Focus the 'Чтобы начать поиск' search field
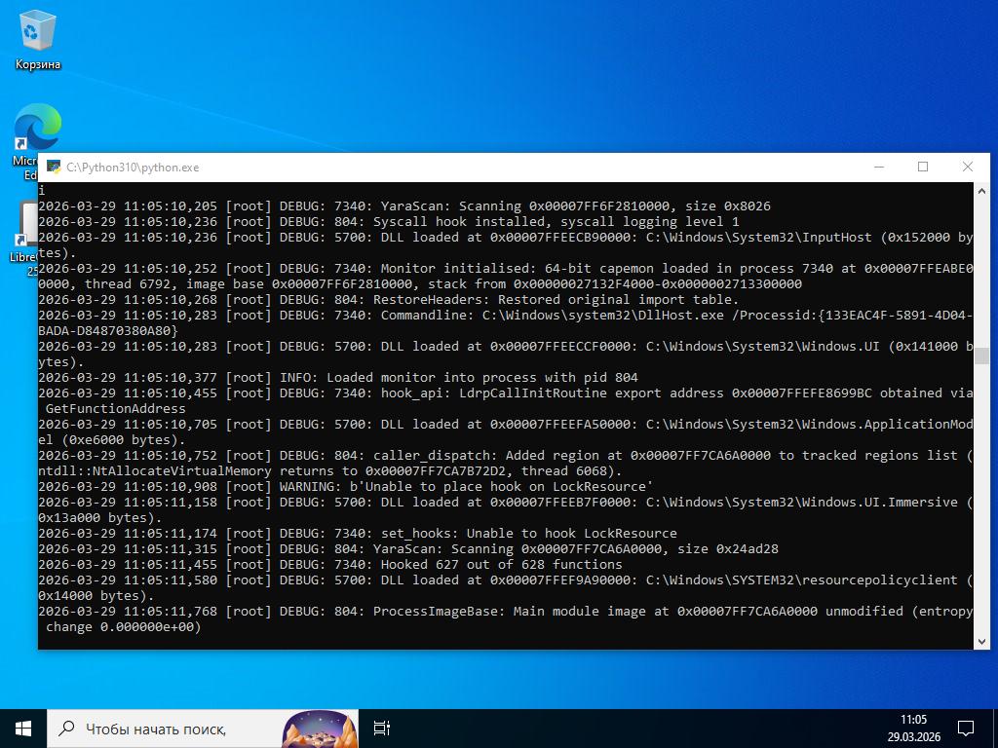The height and width of the screenshot is (748, 998). 166,728
